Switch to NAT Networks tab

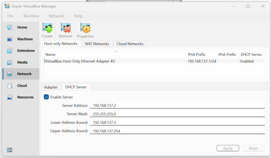(97, 44)
